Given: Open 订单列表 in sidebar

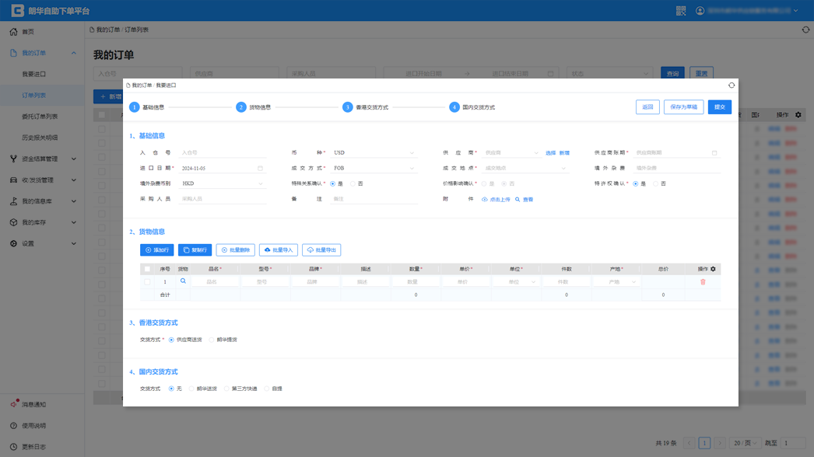Looking at the screenshot, I should (x=33, y=96).
